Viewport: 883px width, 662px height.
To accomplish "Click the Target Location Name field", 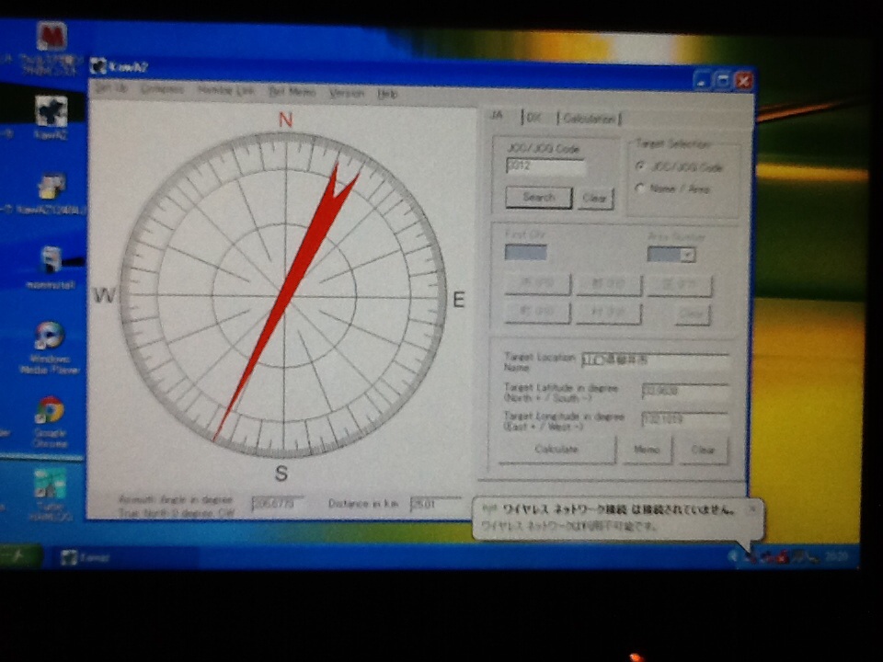I will (x=655, y=360).
